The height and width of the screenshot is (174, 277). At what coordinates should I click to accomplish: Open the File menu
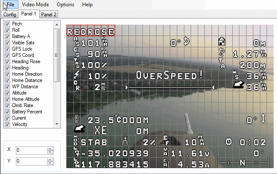click(x=10, y=5)
